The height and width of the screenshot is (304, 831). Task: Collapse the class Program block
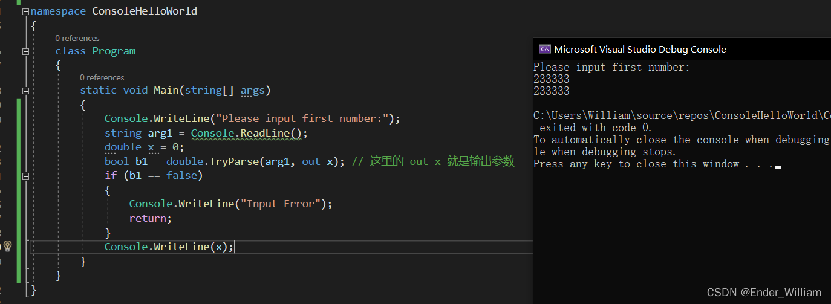coord(25,51)
